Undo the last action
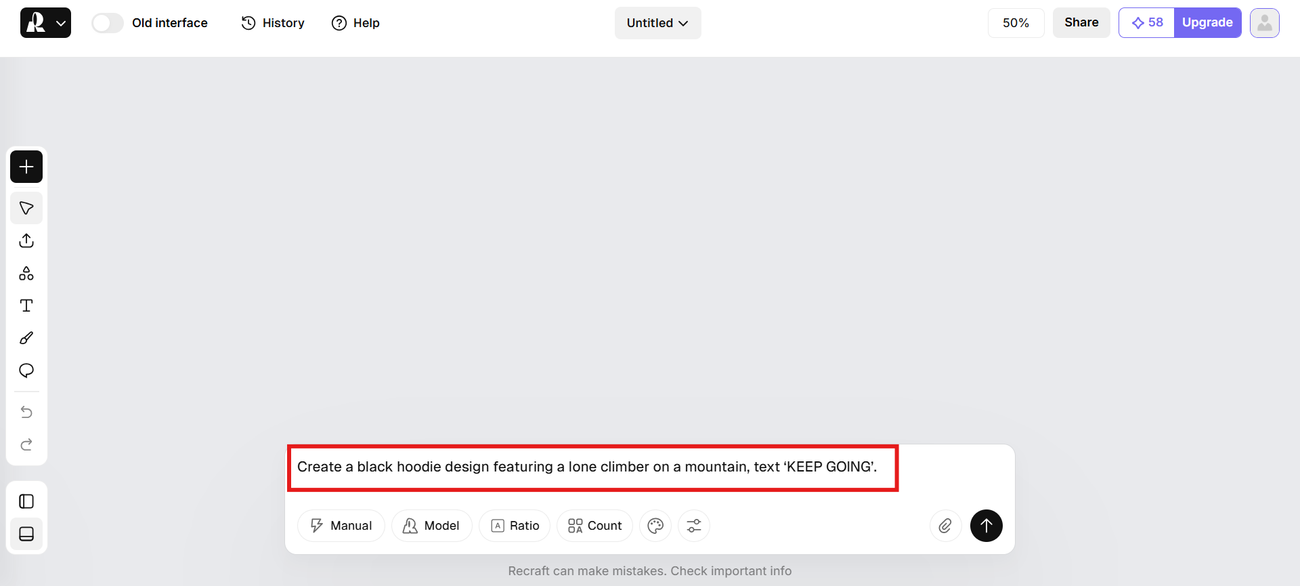The height and width of the screenshot is (586, 1300). point(26,412)
